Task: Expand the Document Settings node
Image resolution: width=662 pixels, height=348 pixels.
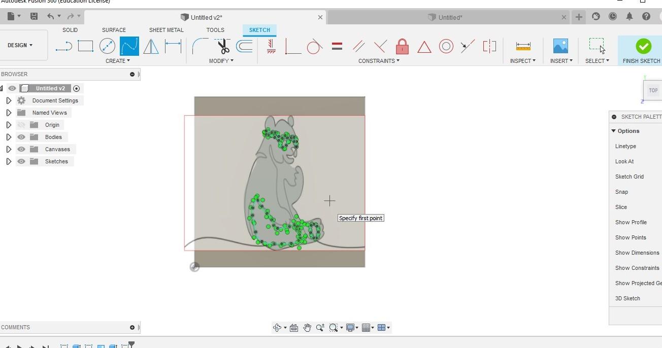Action: (x=9, y=100)
